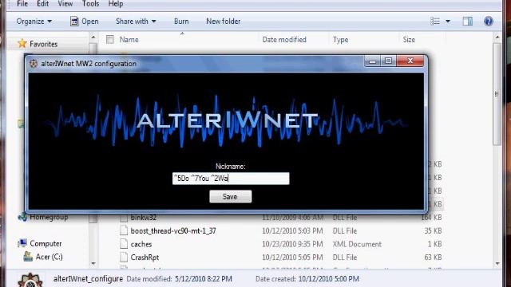Sort by Type column header
511x287 pixels.
(341, 39)
